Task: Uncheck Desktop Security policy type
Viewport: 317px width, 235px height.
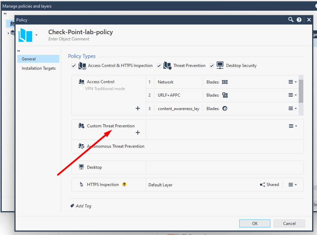Action: [x=212, y=66]
